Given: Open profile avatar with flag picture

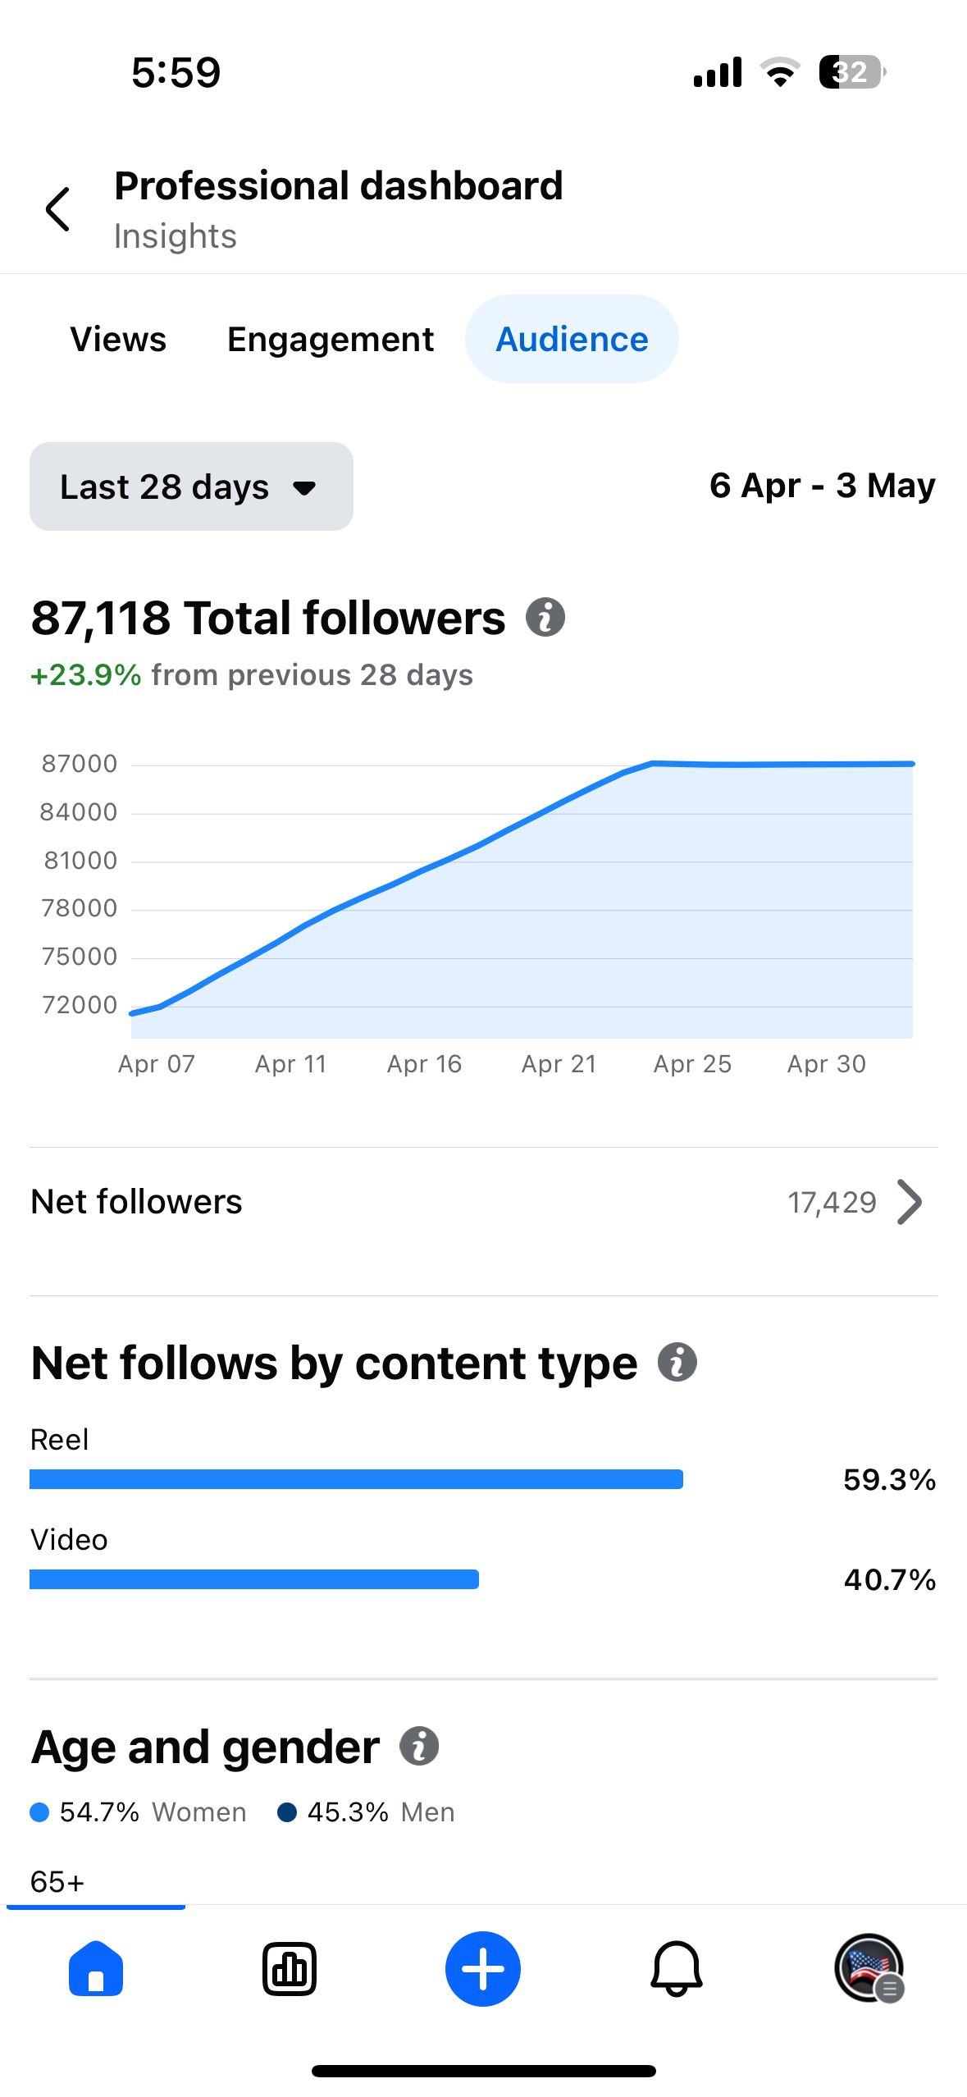Looking at the screenshot, I should pos(869,1968).
